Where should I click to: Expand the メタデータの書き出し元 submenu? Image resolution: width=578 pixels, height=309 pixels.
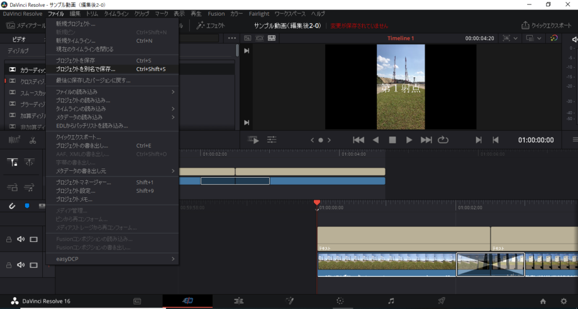coord(173,171)
